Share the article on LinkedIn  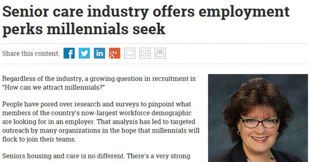click(x=100, y=53)
